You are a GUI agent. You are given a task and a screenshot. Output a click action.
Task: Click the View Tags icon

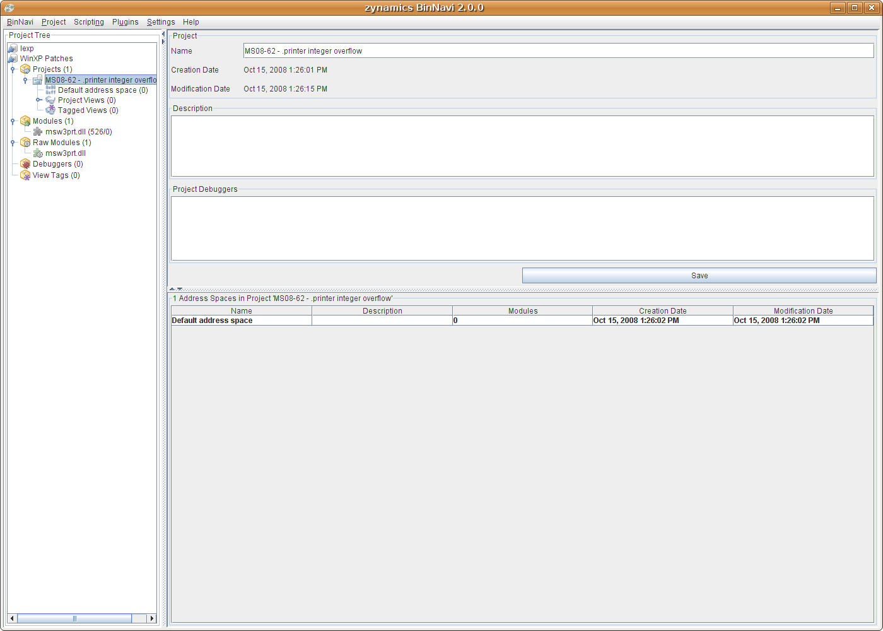point(25,175)
